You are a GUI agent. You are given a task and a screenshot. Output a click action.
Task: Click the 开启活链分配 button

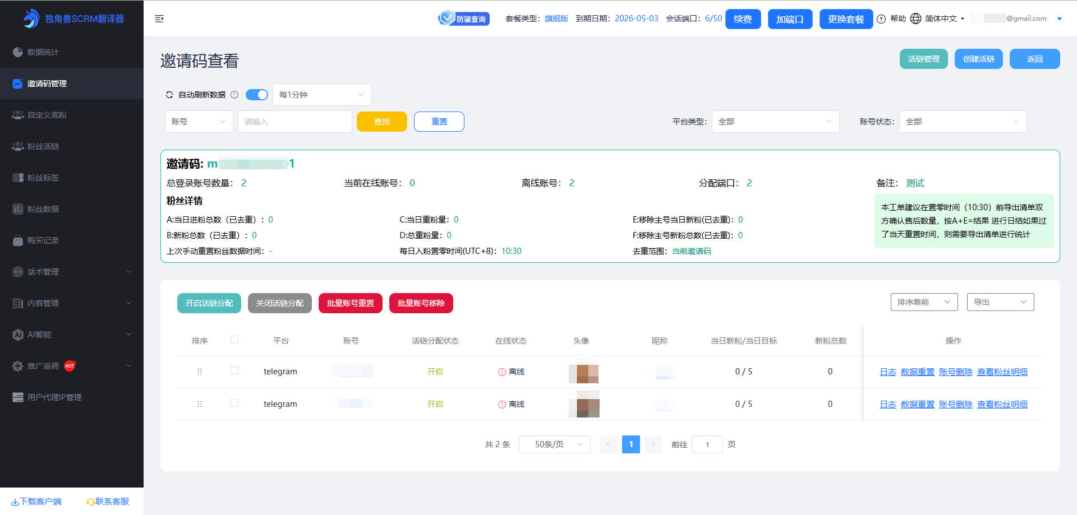pyautogui.click(x=209, y=303)
